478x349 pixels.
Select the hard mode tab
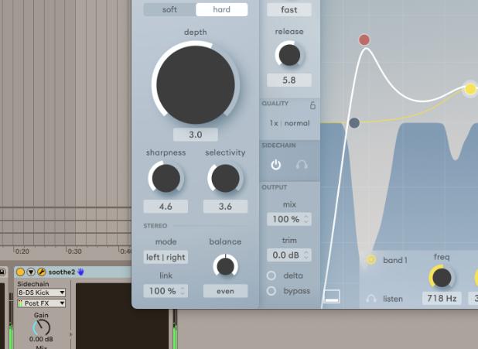click(x=221, y=9)
